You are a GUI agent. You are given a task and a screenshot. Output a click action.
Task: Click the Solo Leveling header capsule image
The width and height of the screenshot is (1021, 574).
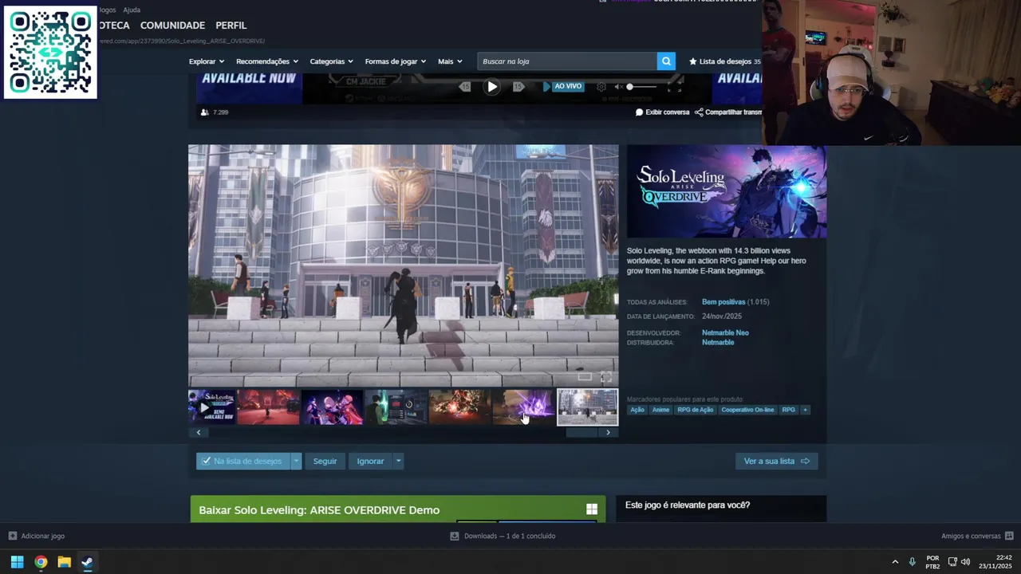pos(727,191)
